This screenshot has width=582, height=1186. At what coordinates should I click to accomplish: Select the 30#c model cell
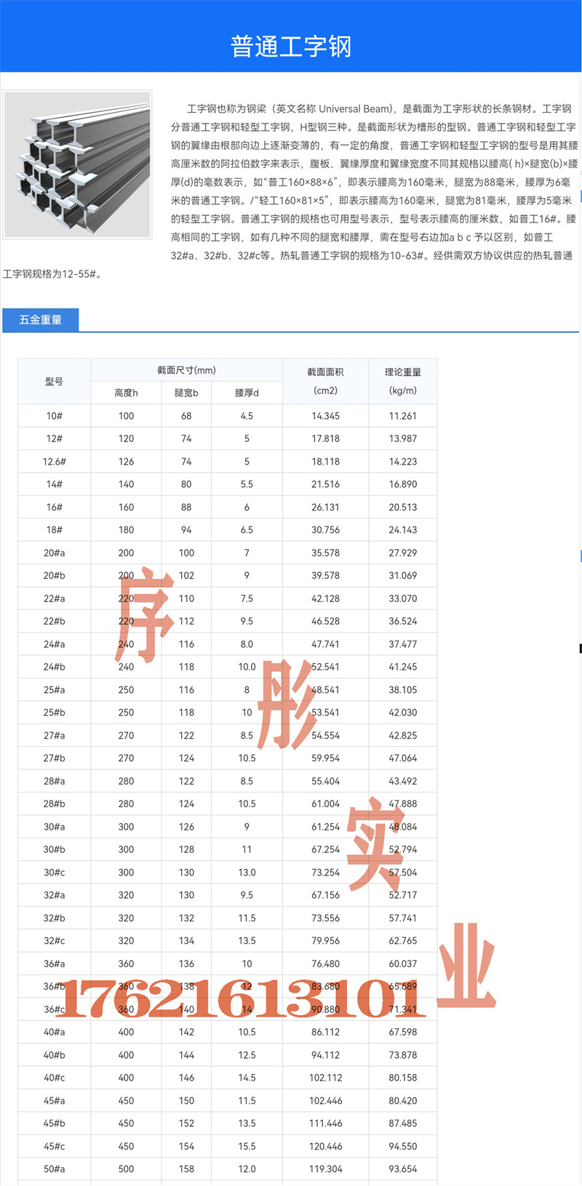pos(54,873)
